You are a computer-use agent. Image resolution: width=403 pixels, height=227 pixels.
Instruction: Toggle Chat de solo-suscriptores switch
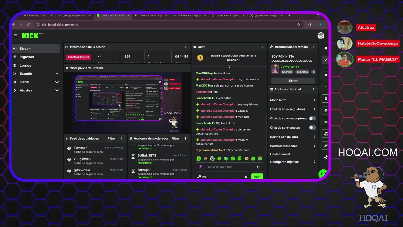[312, 119]
